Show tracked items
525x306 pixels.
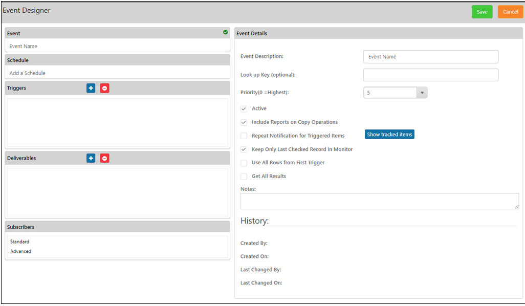(x=389, y=134)
